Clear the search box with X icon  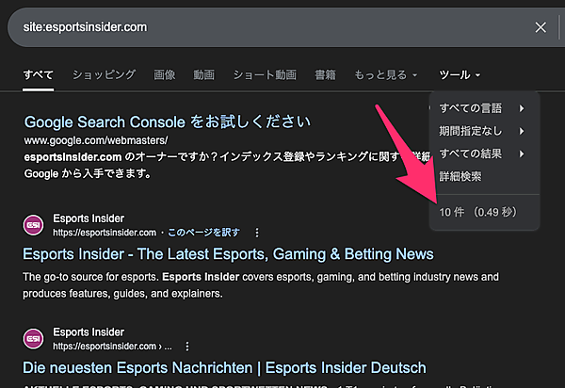pyautogui.click(x=541, y=27)
